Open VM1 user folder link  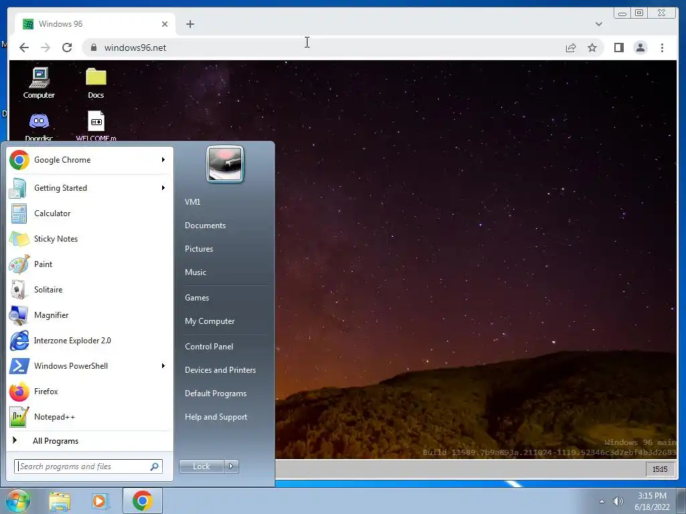[x=192, y=202]
